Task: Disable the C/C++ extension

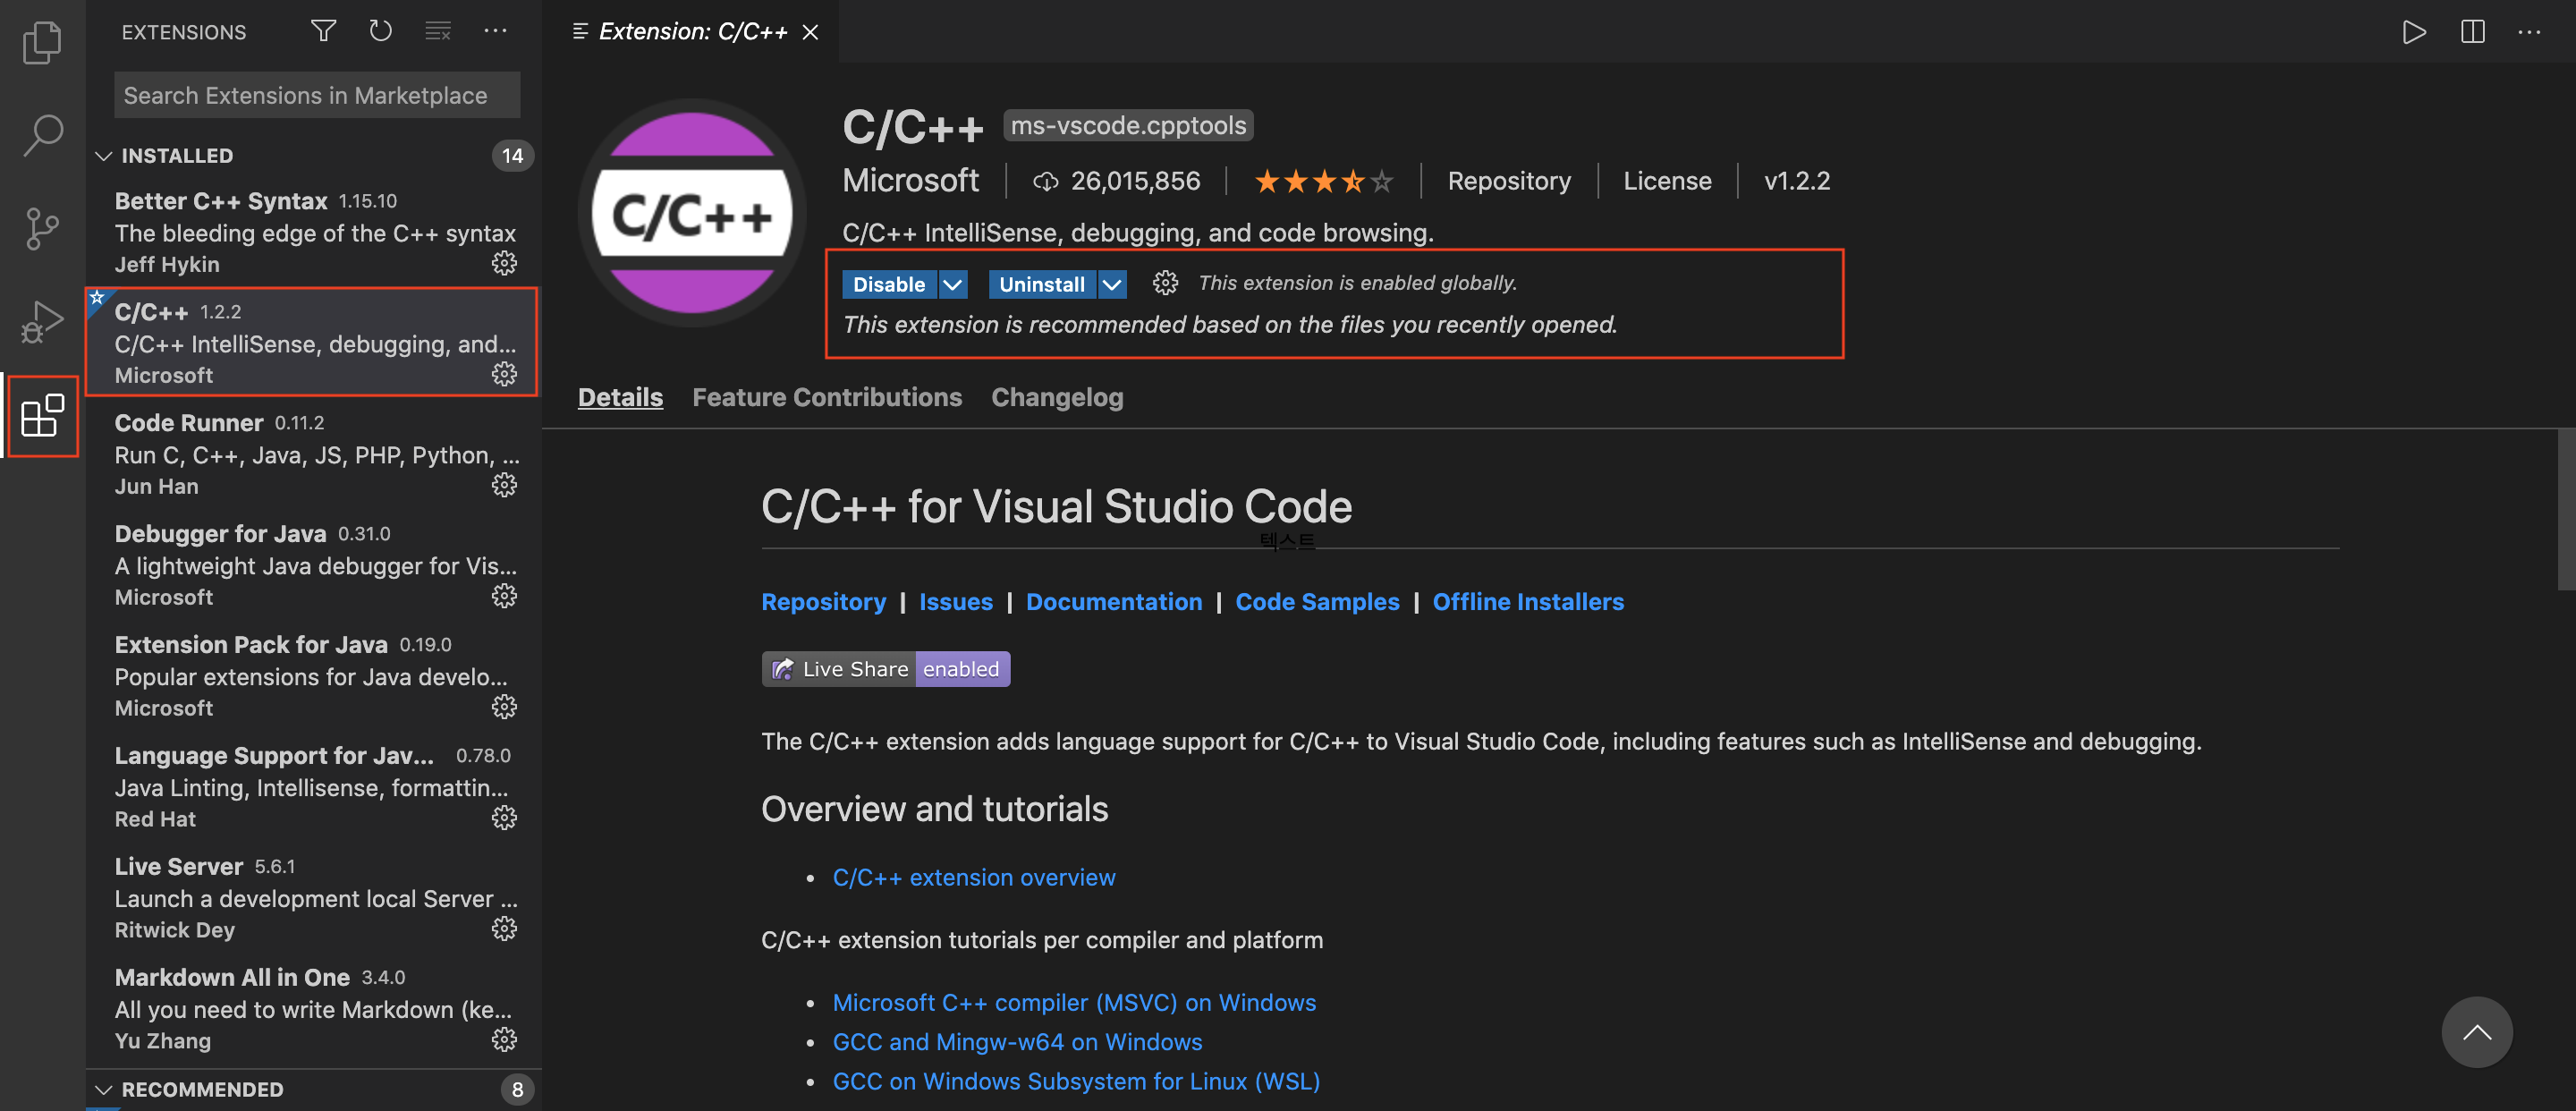Action: coord(888,284)
